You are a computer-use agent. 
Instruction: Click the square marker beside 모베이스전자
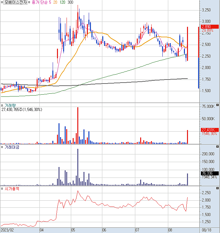(x=2, y=2)
